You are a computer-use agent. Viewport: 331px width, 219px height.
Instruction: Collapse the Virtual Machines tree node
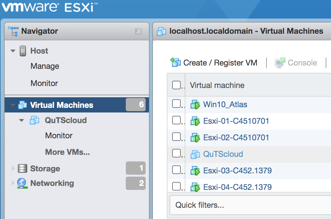pyautogui.click(x=13, y=105)
